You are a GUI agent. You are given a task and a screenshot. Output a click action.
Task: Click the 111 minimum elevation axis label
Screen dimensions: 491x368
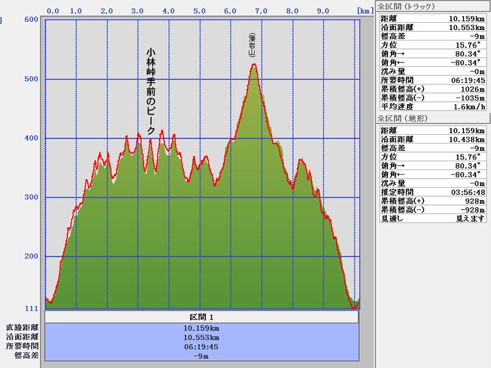pyautogui.click(x=31, y=308)
